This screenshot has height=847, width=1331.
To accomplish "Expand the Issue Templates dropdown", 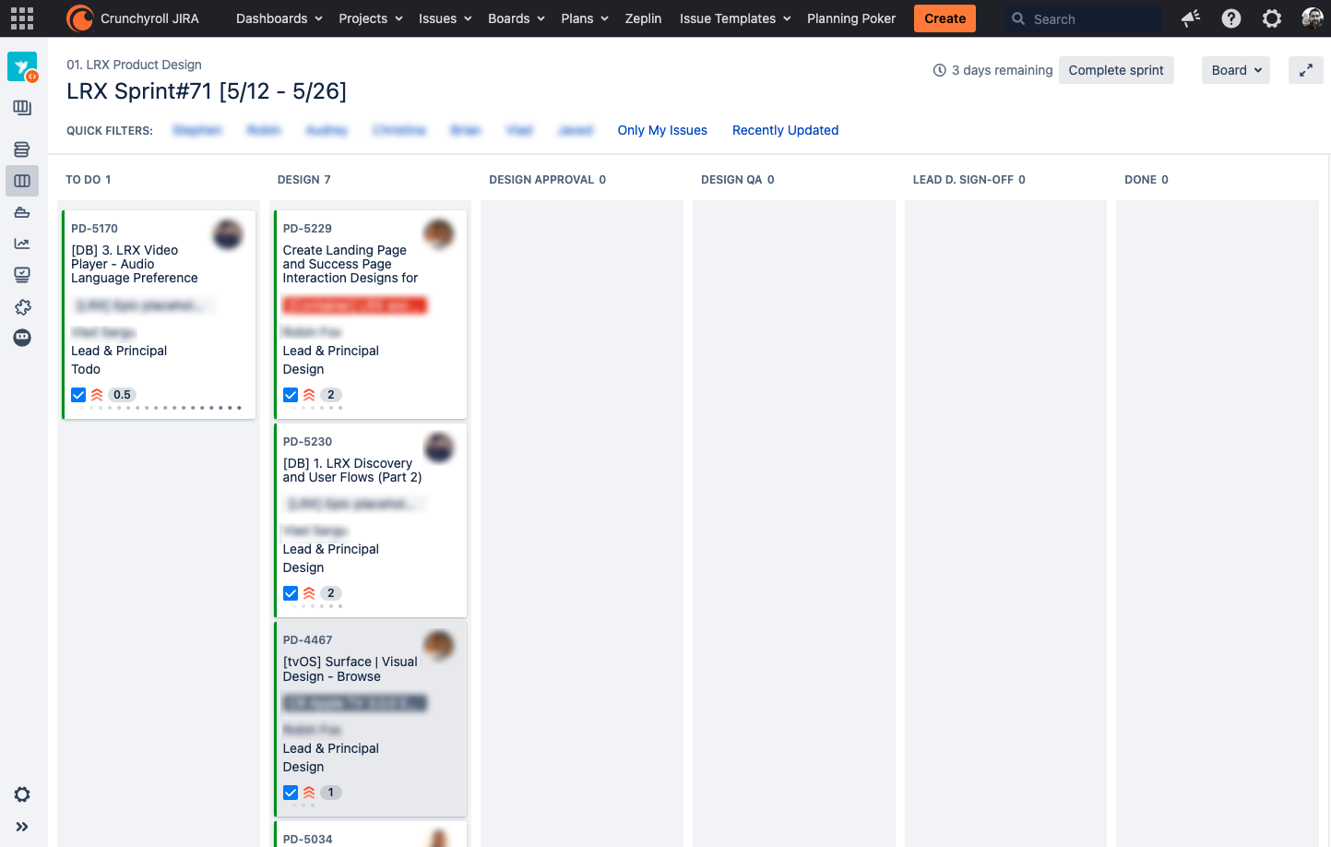I will point(735,18).
